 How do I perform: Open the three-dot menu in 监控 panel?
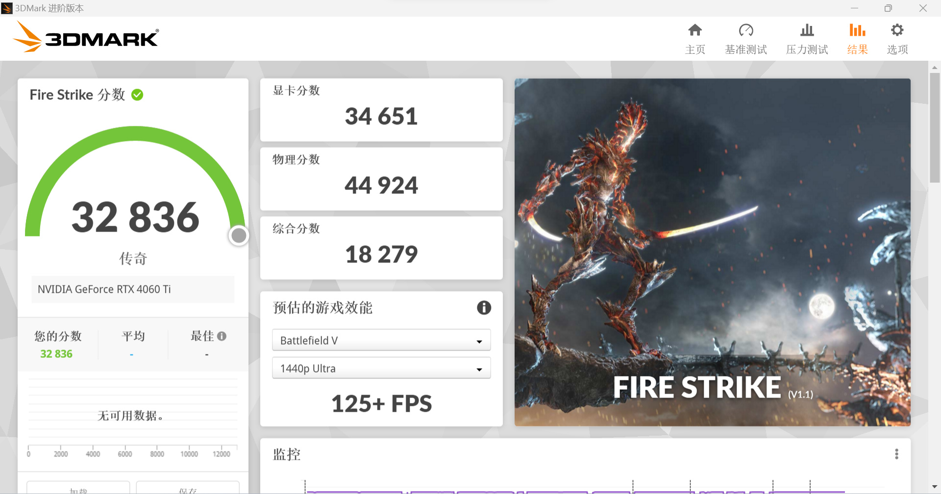point(896,454)
